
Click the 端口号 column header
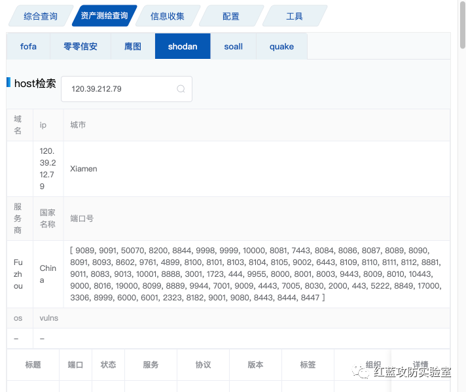tap(257, 219)
